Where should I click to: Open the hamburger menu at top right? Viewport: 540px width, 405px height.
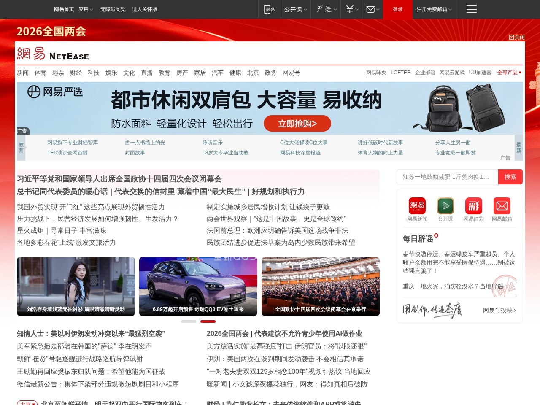(471, 9)
